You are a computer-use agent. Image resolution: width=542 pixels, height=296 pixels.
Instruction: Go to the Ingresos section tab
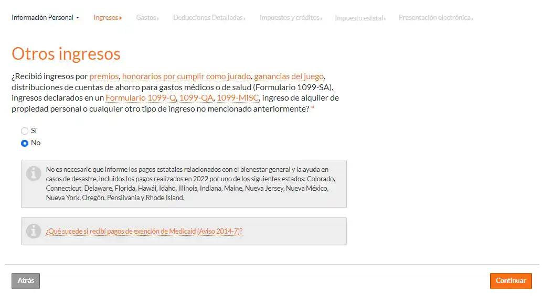107,18
